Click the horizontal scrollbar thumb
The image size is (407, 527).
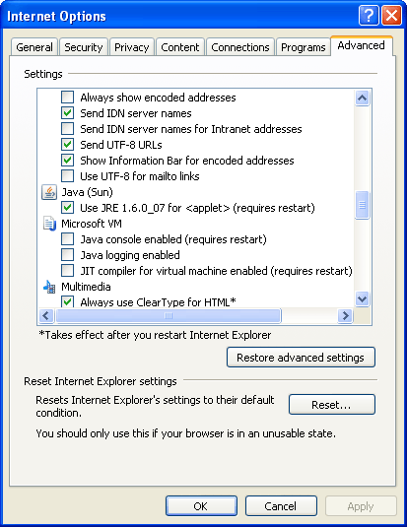point(169,316)
